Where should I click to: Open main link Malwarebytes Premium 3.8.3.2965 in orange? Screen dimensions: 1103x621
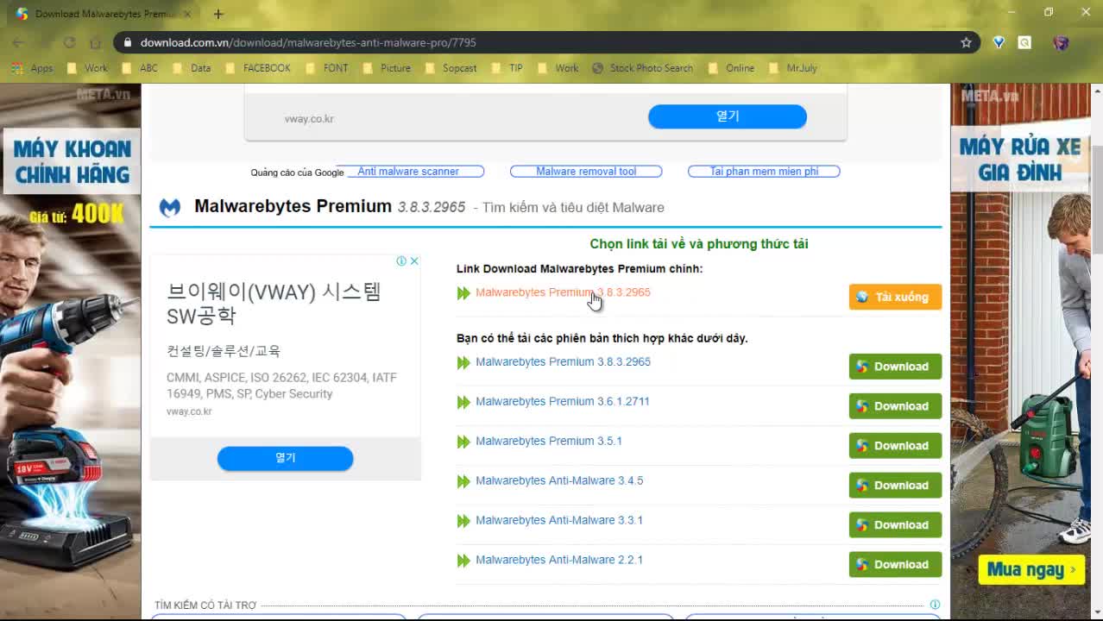point(563,292)
